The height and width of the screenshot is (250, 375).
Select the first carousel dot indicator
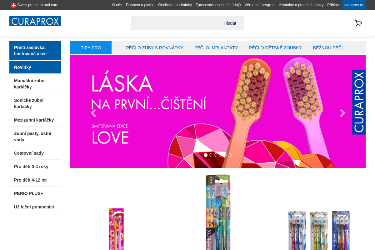pyautogui.click(x=206, y=155)
